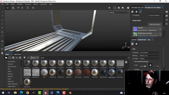The height and width of the screenshot is (95, 169).
Task: Adjust the Scale slider handle
Action: point(145,66)
